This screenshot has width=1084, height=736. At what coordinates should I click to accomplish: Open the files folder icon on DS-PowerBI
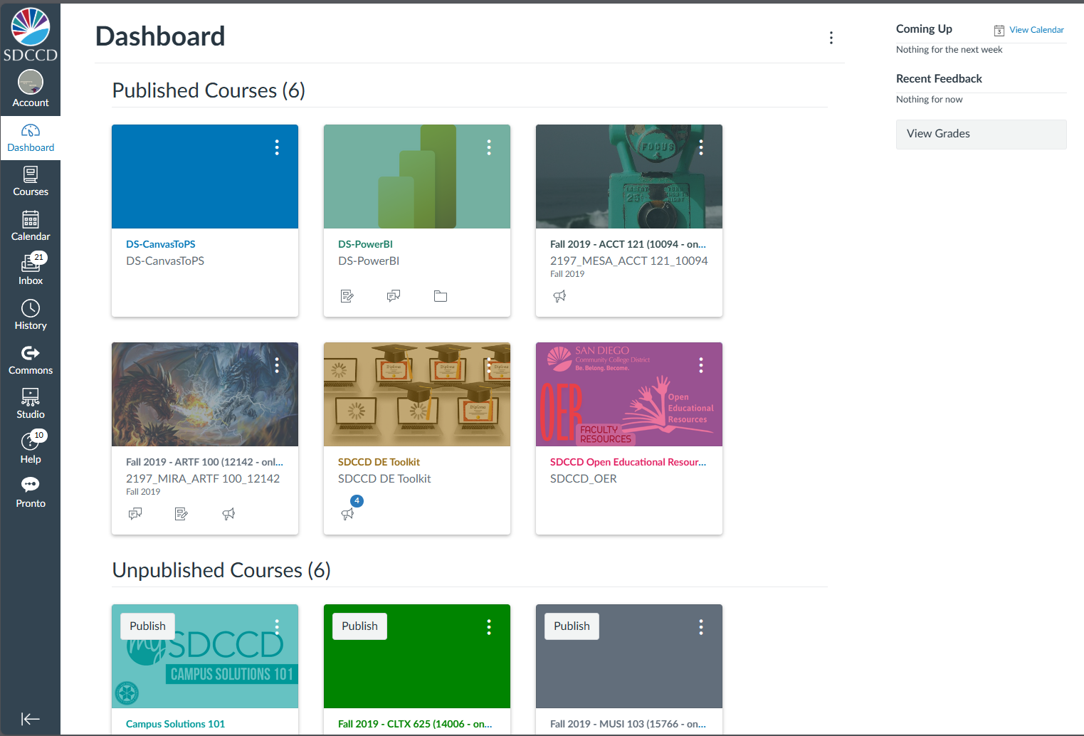(441, 296)
